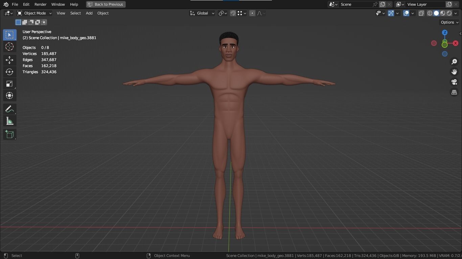The width and height of the screenshot is (462, 259).
Task: Open Global transform orientation dropdown
Action: 202,13
